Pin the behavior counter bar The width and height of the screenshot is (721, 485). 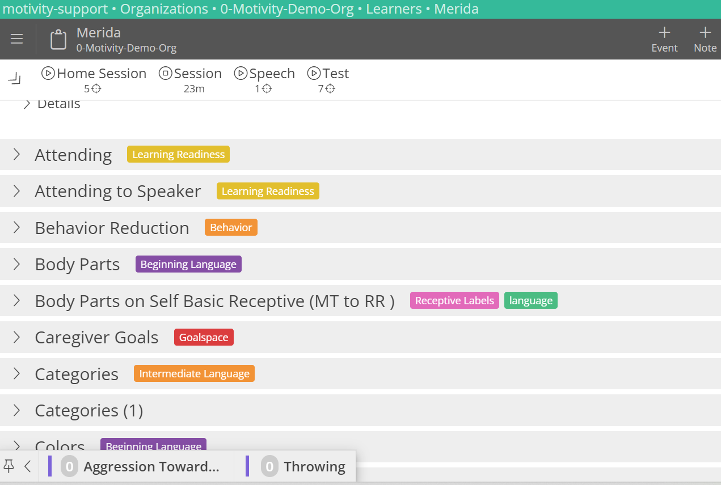click(x=9, y=466)
